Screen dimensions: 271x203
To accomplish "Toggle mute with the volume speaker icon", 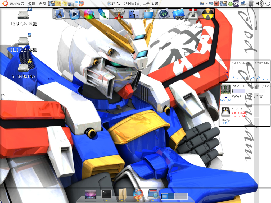I will point(259,4).
